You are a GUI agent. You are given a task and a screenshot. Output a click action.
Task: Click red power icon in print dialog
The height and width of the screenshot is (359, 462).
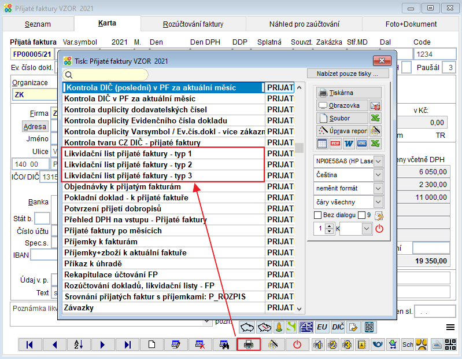point(379,229)
